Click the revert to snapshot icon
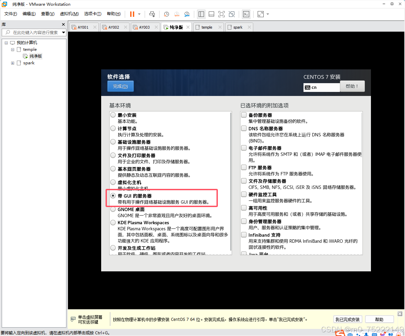 pos(177,14)
